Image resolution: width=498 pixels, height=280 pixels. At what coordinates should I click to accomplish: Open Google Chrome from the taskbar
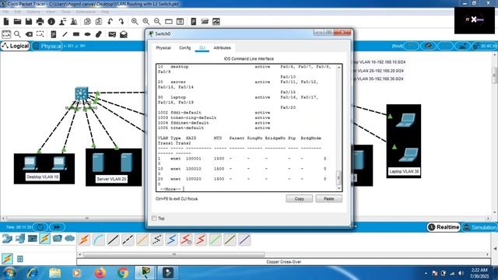(123, 273)
